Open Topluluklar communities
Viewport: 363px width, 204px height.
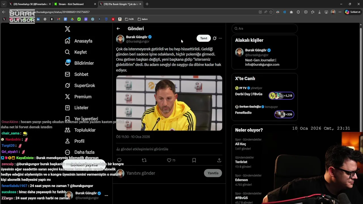click(x=80, y=130)
